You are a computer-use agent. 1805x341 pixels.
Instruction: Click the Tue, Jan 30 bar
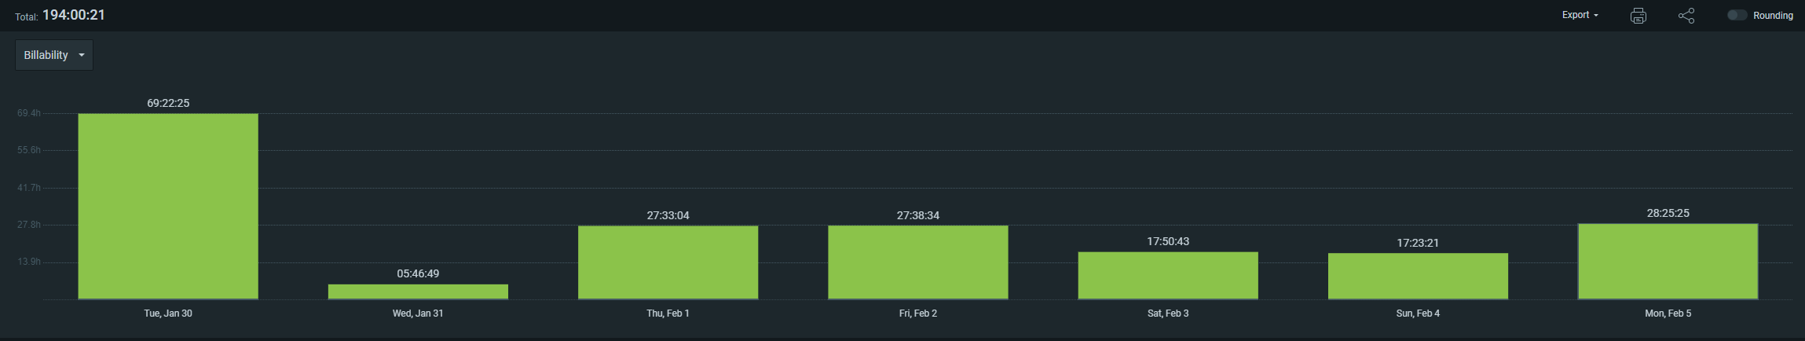coord(168,206)
